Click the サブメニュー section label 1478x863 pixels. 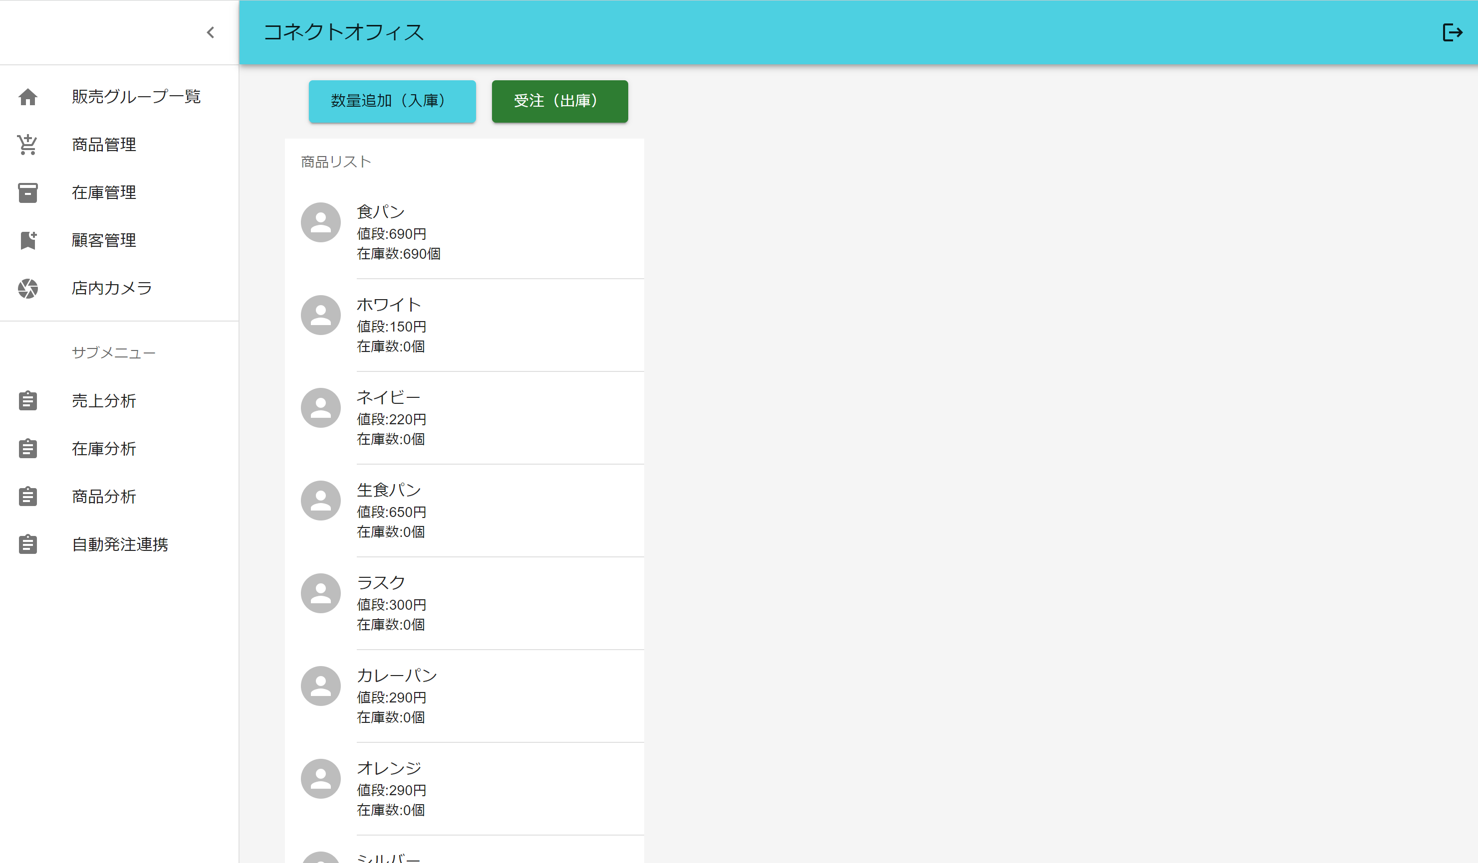(114, 352)
